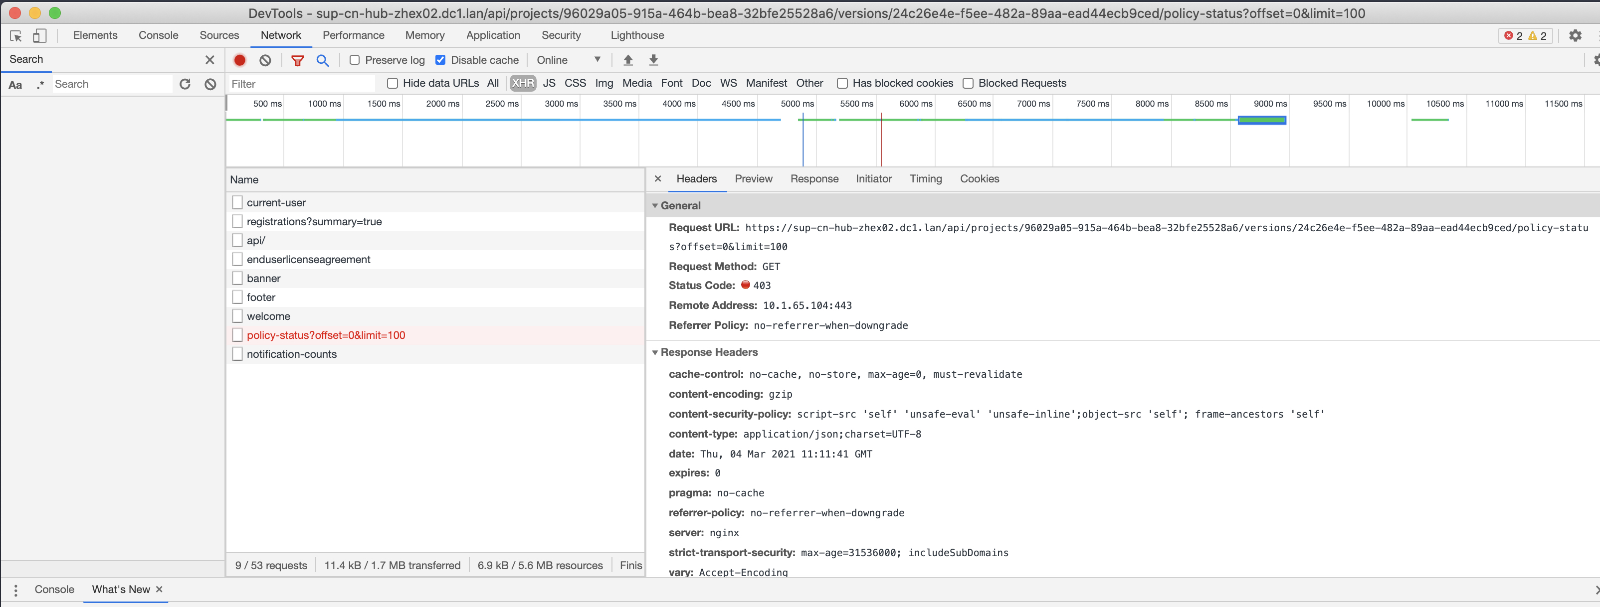Click the import HAR upload arrow
The height and width of the screenshot is (607, 1600).
pos(628,60)
